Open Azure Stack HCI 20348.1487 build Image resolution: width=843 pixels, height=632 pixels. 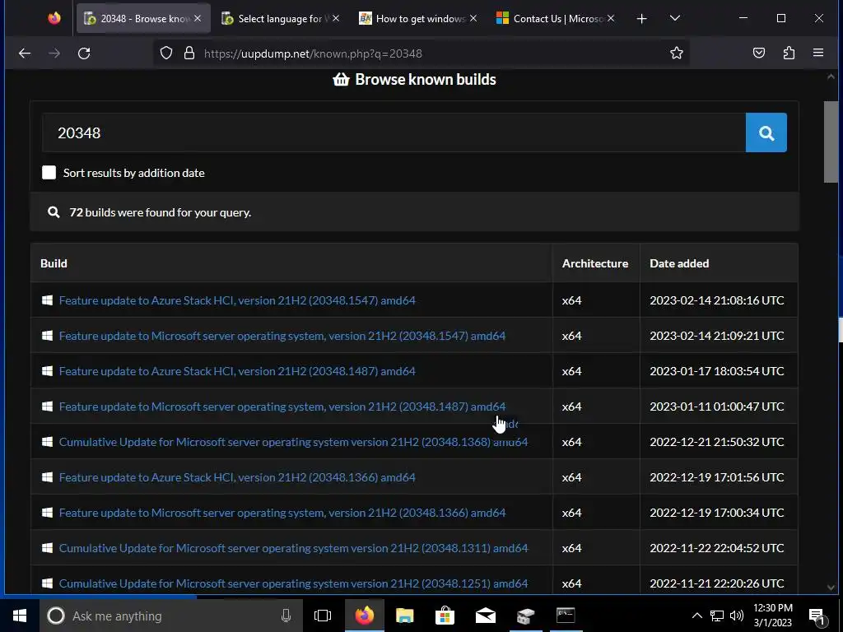237,371
